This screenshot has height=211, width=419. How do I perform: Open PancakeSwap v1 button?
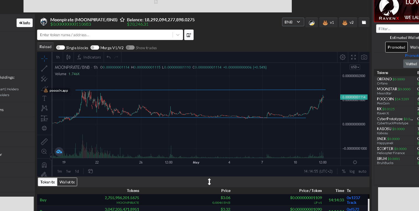pyautogui.click(x=329, y=22)
